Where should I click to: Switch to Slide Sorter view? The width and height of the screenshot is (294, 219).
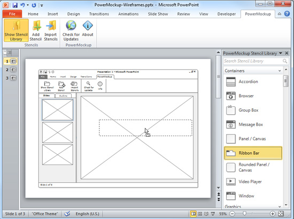pyautogui.click(x=200, y=214)
